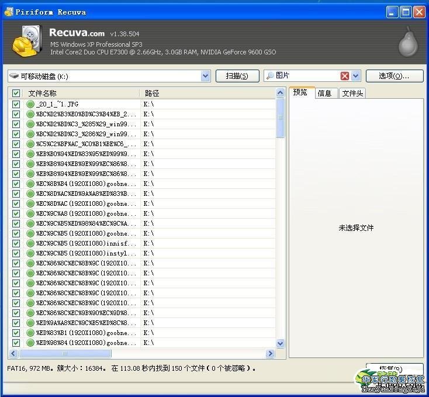The image size is (429, 397).
Task: Expand the 图片 file type filter dropdown
Action: tap(356, 76)
